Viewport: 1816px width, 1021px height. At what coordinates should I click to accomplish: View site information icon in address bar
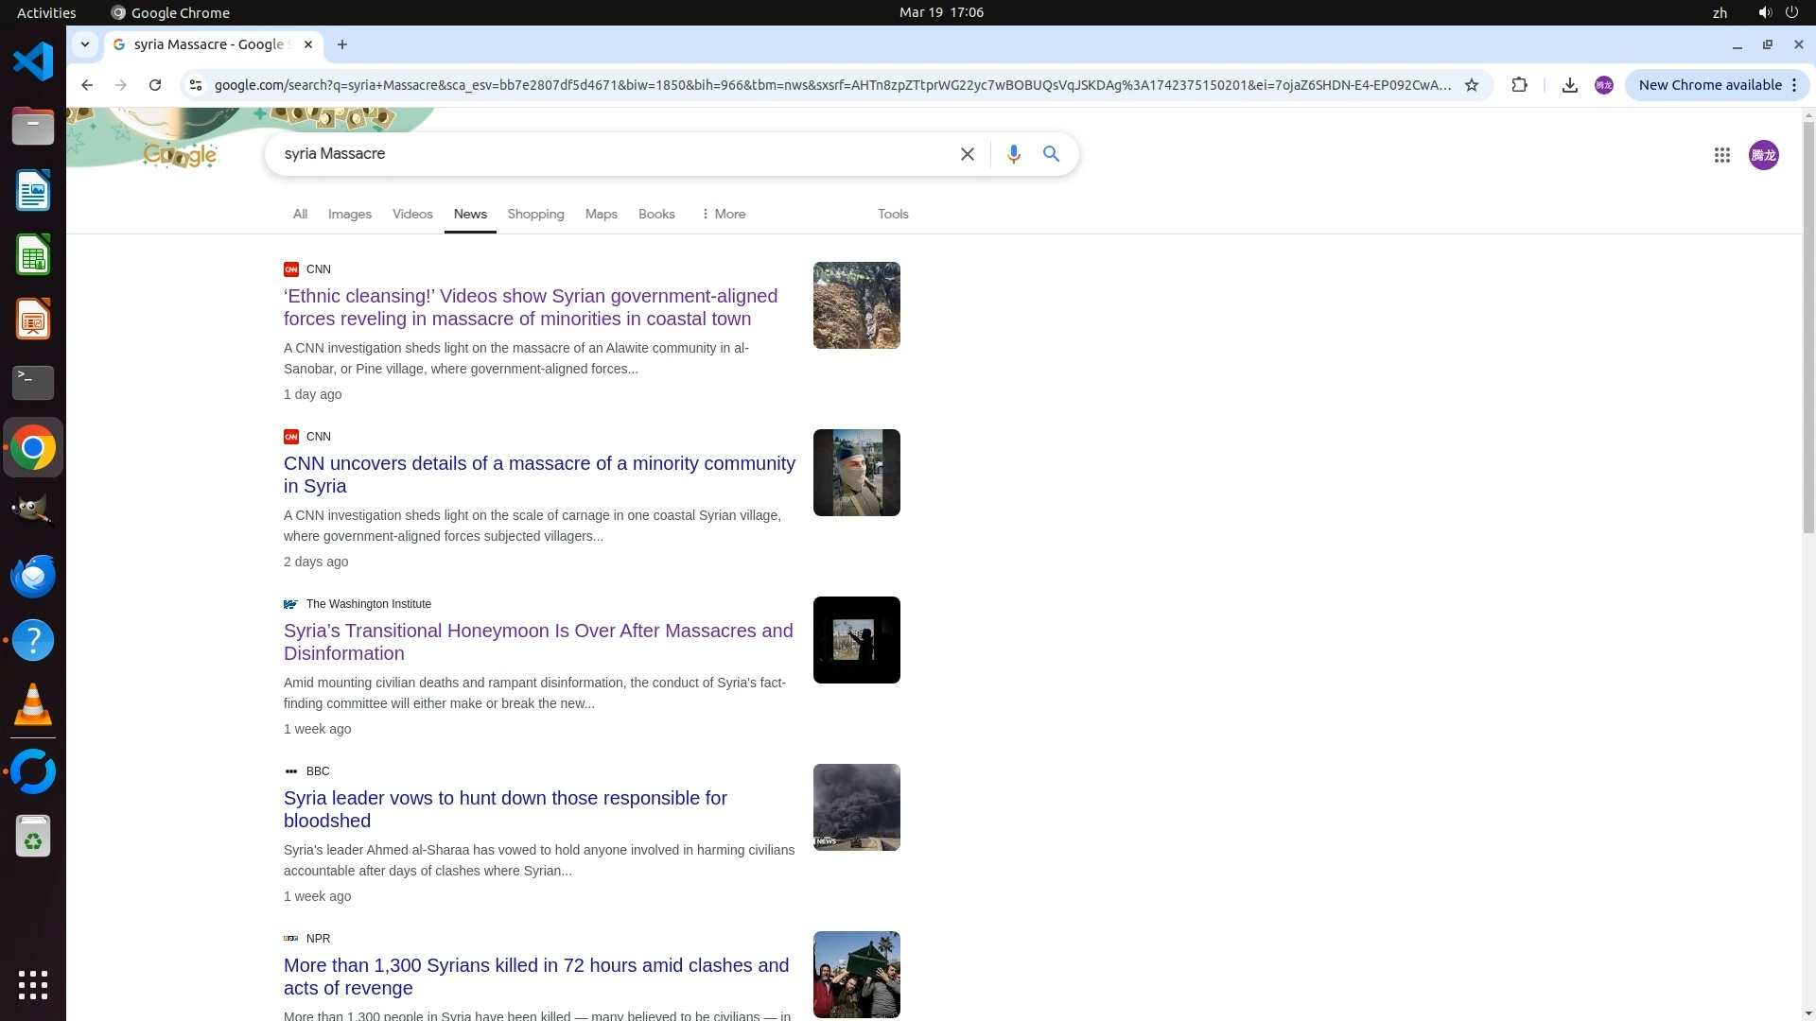196,85
